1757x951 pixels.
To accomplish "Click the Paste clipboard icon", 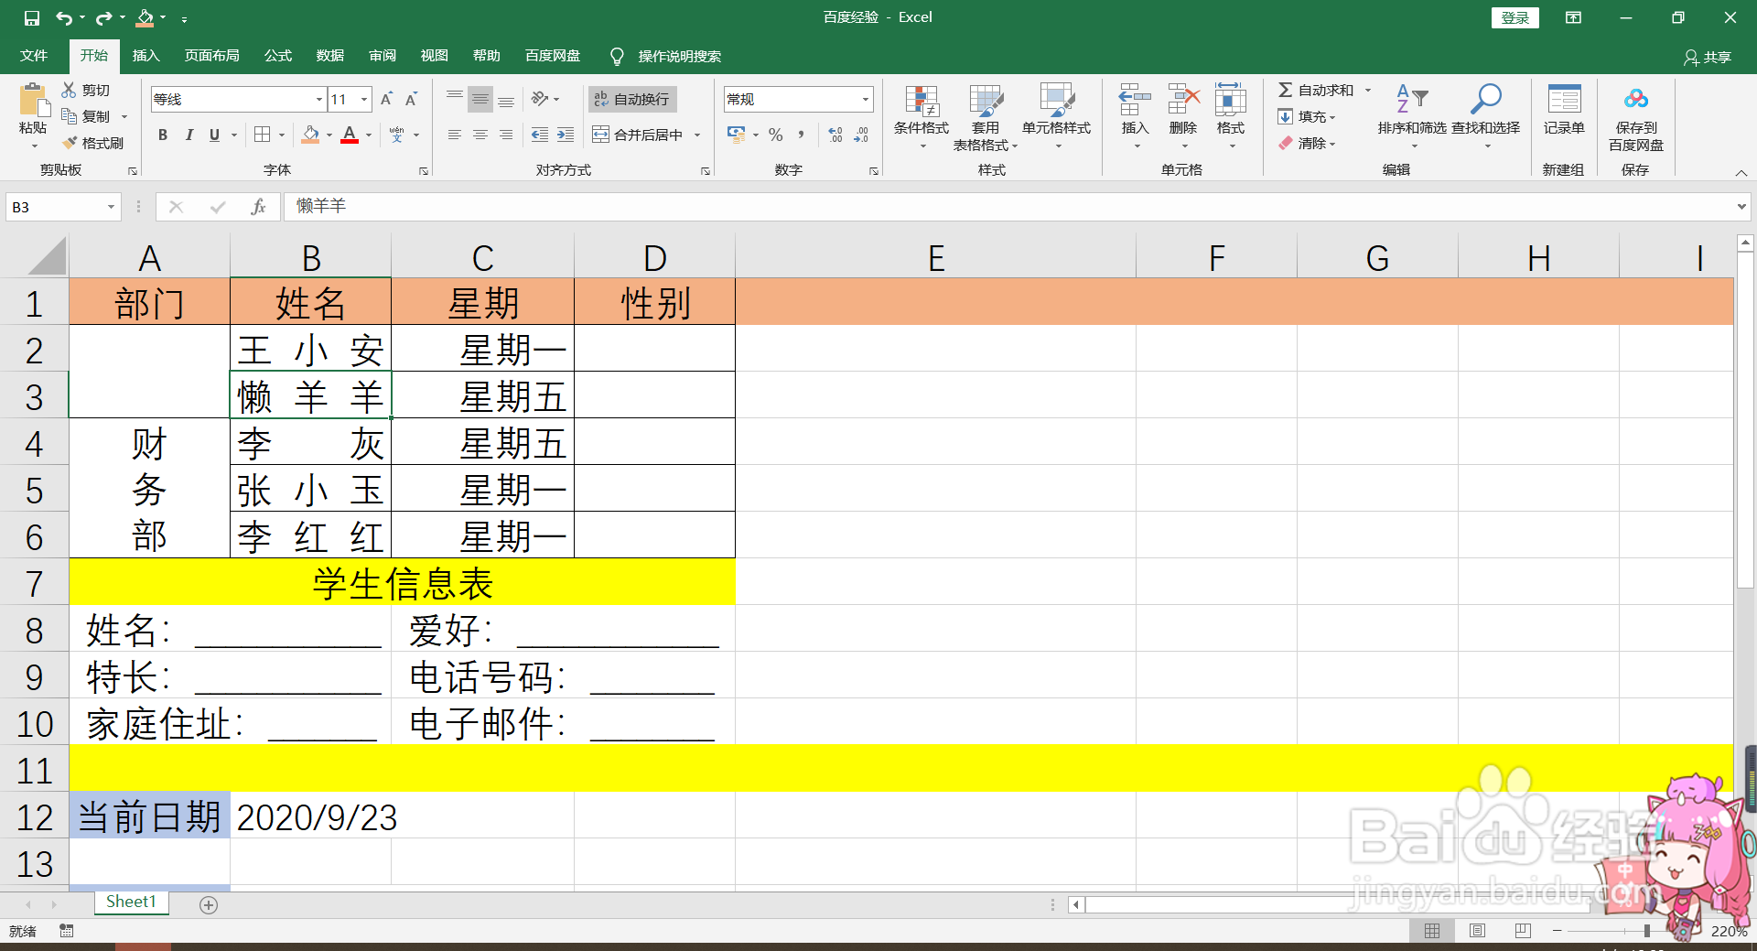I will (x=33, y=102).
